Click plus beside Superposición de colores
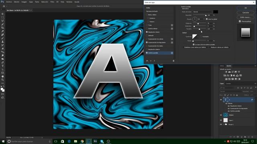257x144 pixels. (172, 39)
